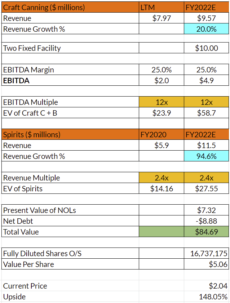Select the 'EBITDA Margin' row label

pyautogui.click(x=28, y=70)
